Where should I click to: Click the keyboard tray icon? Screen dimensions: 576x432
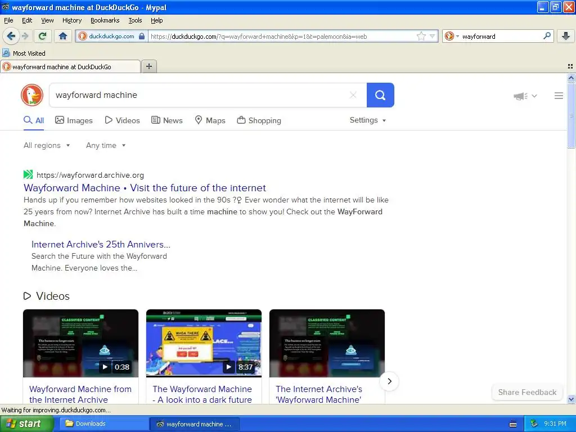[513, 424]
